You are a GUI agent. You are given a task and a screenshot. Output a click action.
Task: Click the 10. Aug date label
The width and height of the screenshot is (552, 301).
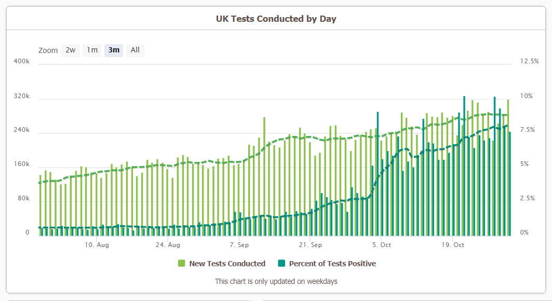pos(97,244)
